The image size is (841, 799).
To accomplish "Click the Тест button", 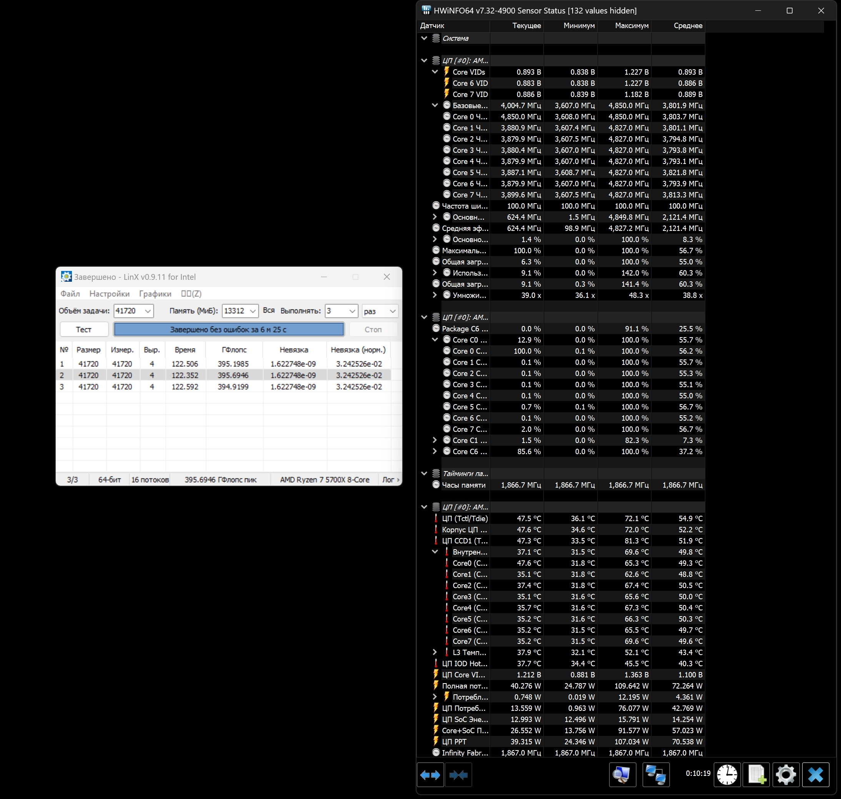I will [83, 329].
